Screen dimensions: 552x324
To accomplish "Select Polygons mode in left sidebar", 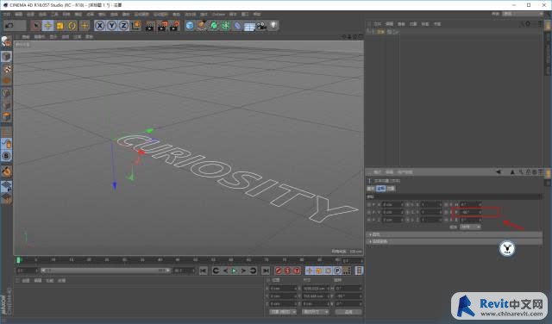I will 6,116.
